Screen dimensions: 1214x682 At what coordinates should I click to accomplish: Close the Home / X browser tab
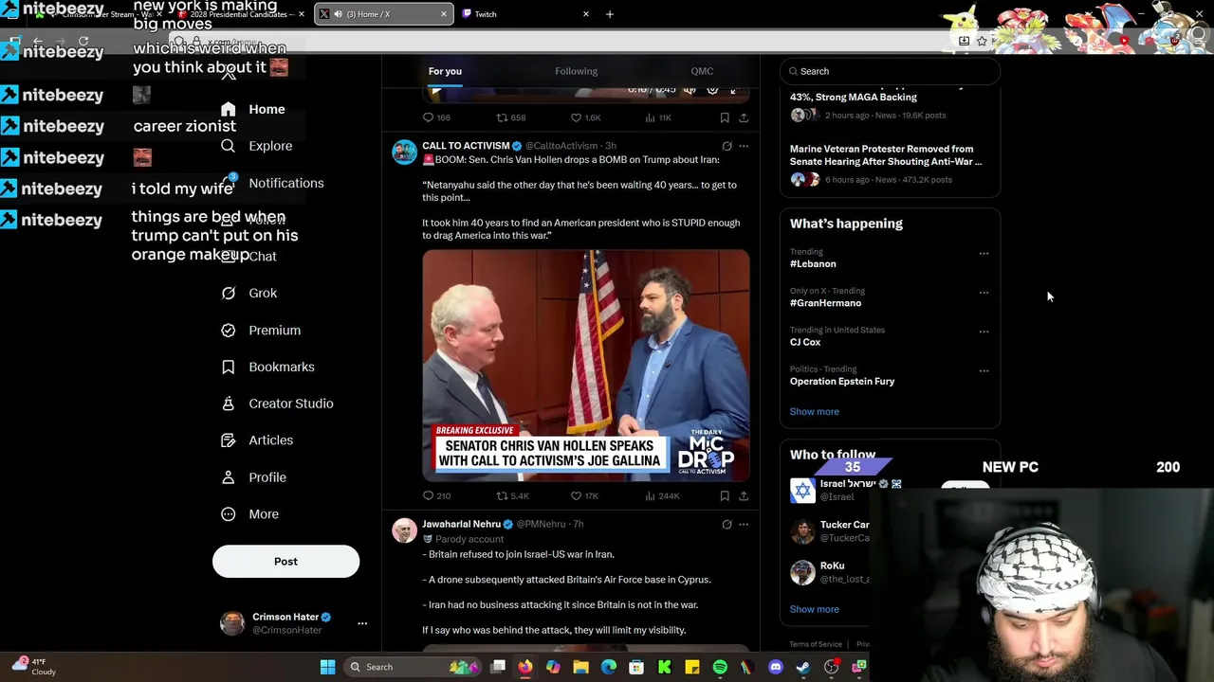[x=443, y=14]
